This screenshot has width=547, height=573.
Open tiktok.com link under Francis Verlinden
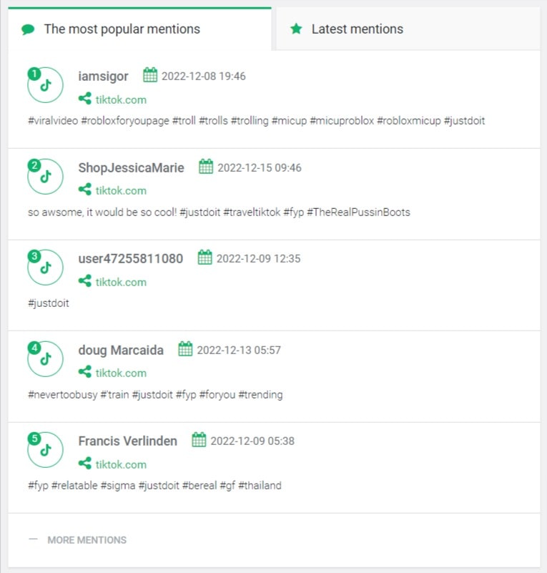[121, 464]
